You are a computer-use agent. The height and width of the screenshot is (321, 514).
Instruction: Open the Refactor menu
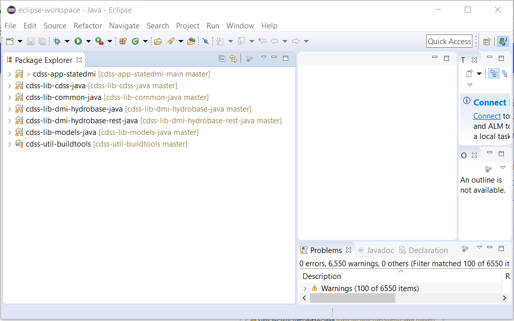tap(87, 25)
